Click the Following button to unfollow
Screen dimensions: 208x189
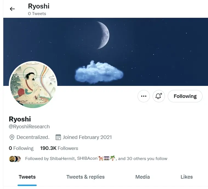coord(185,96)
